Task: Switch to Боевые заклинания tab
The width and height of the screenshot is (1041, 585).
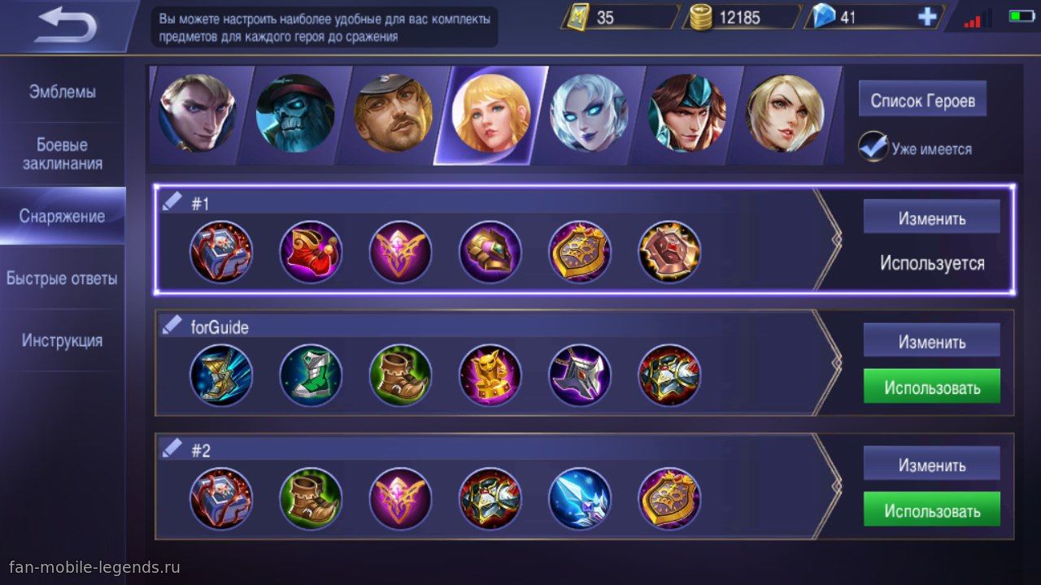Action: click(x=63, y=154)
